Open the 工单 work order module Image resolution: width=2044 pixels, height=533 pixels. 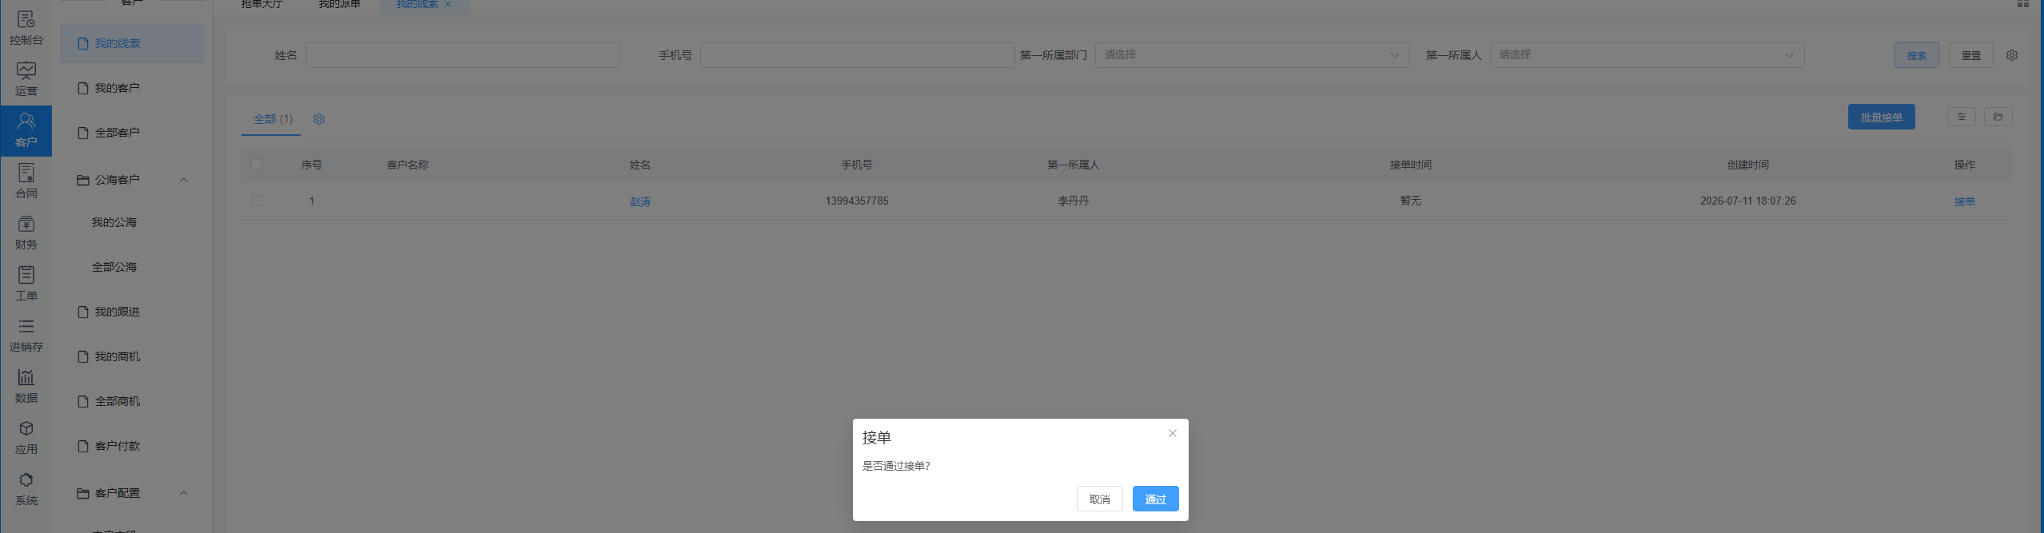click(26, 284)
